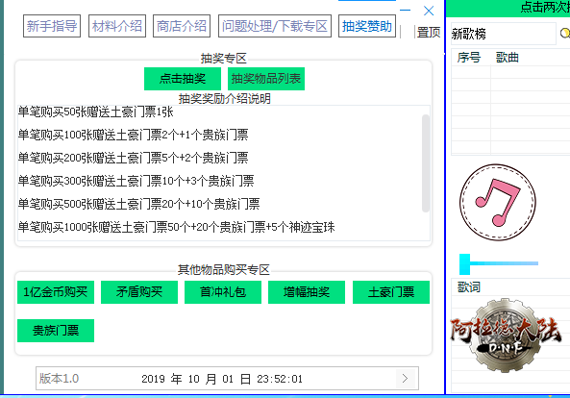Click the search icon beside 新歌榜
The image size is (570, 398).
coord(565,33)
